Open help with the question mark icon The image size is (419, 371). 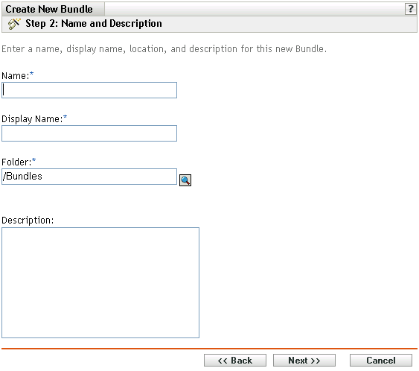(x=410, y=9)
